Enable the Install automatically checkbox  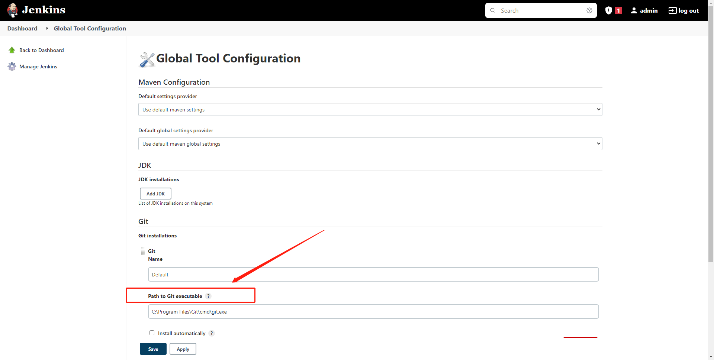pos(152,333)
